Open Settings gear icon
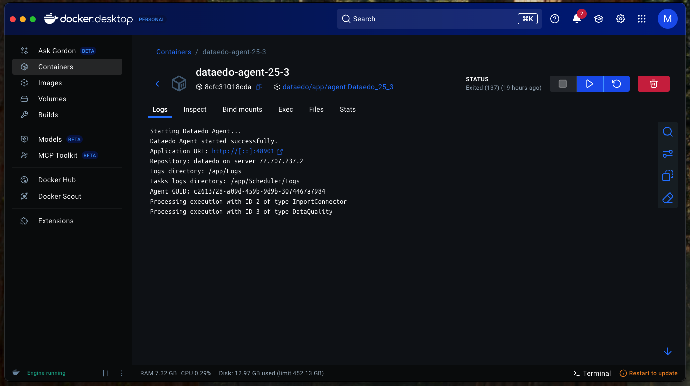 pos(620,19)
